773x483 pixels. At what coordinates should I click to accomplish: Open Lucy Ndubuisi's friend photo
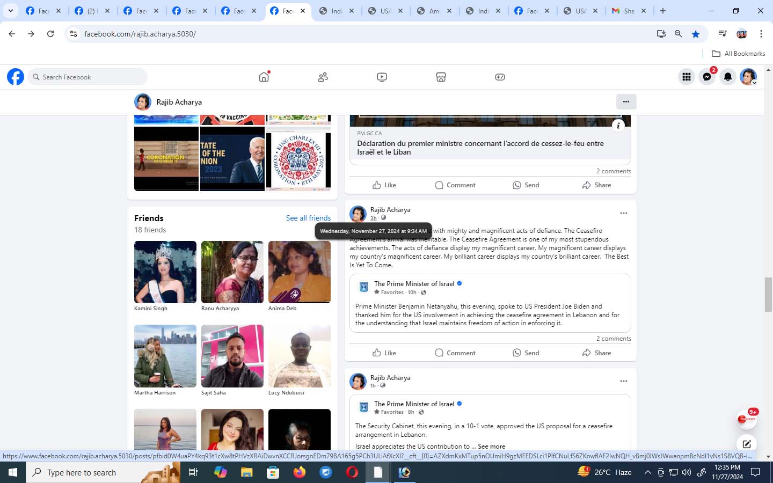pyautogui.click(x=300, y=356)
